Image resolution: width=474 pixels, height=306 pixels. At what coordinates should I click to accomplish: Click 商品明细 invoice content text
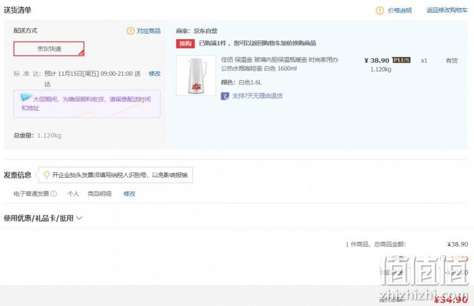(x=99, y=194)
